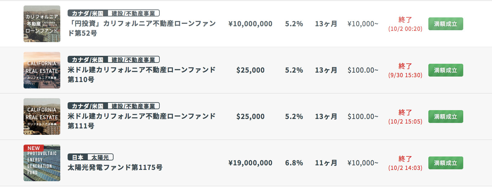Open 太陽光発電ファンド第1175号 fund link
492x194 pixels.
click(115, 167)
